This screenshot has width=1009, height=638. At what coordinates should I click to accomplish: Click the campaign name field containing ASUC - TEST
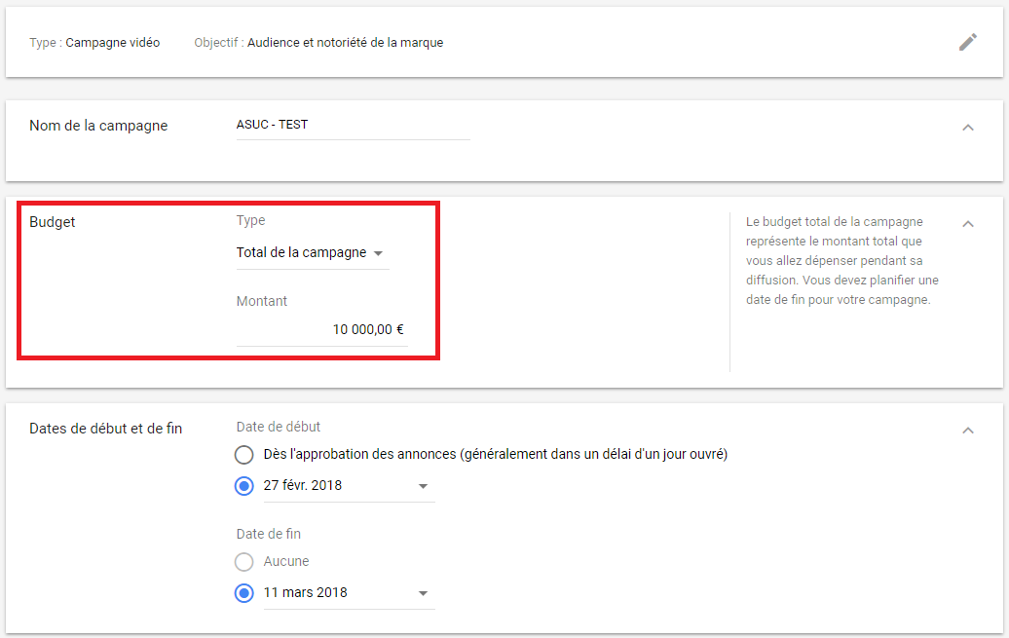click(x=352, y=125)
